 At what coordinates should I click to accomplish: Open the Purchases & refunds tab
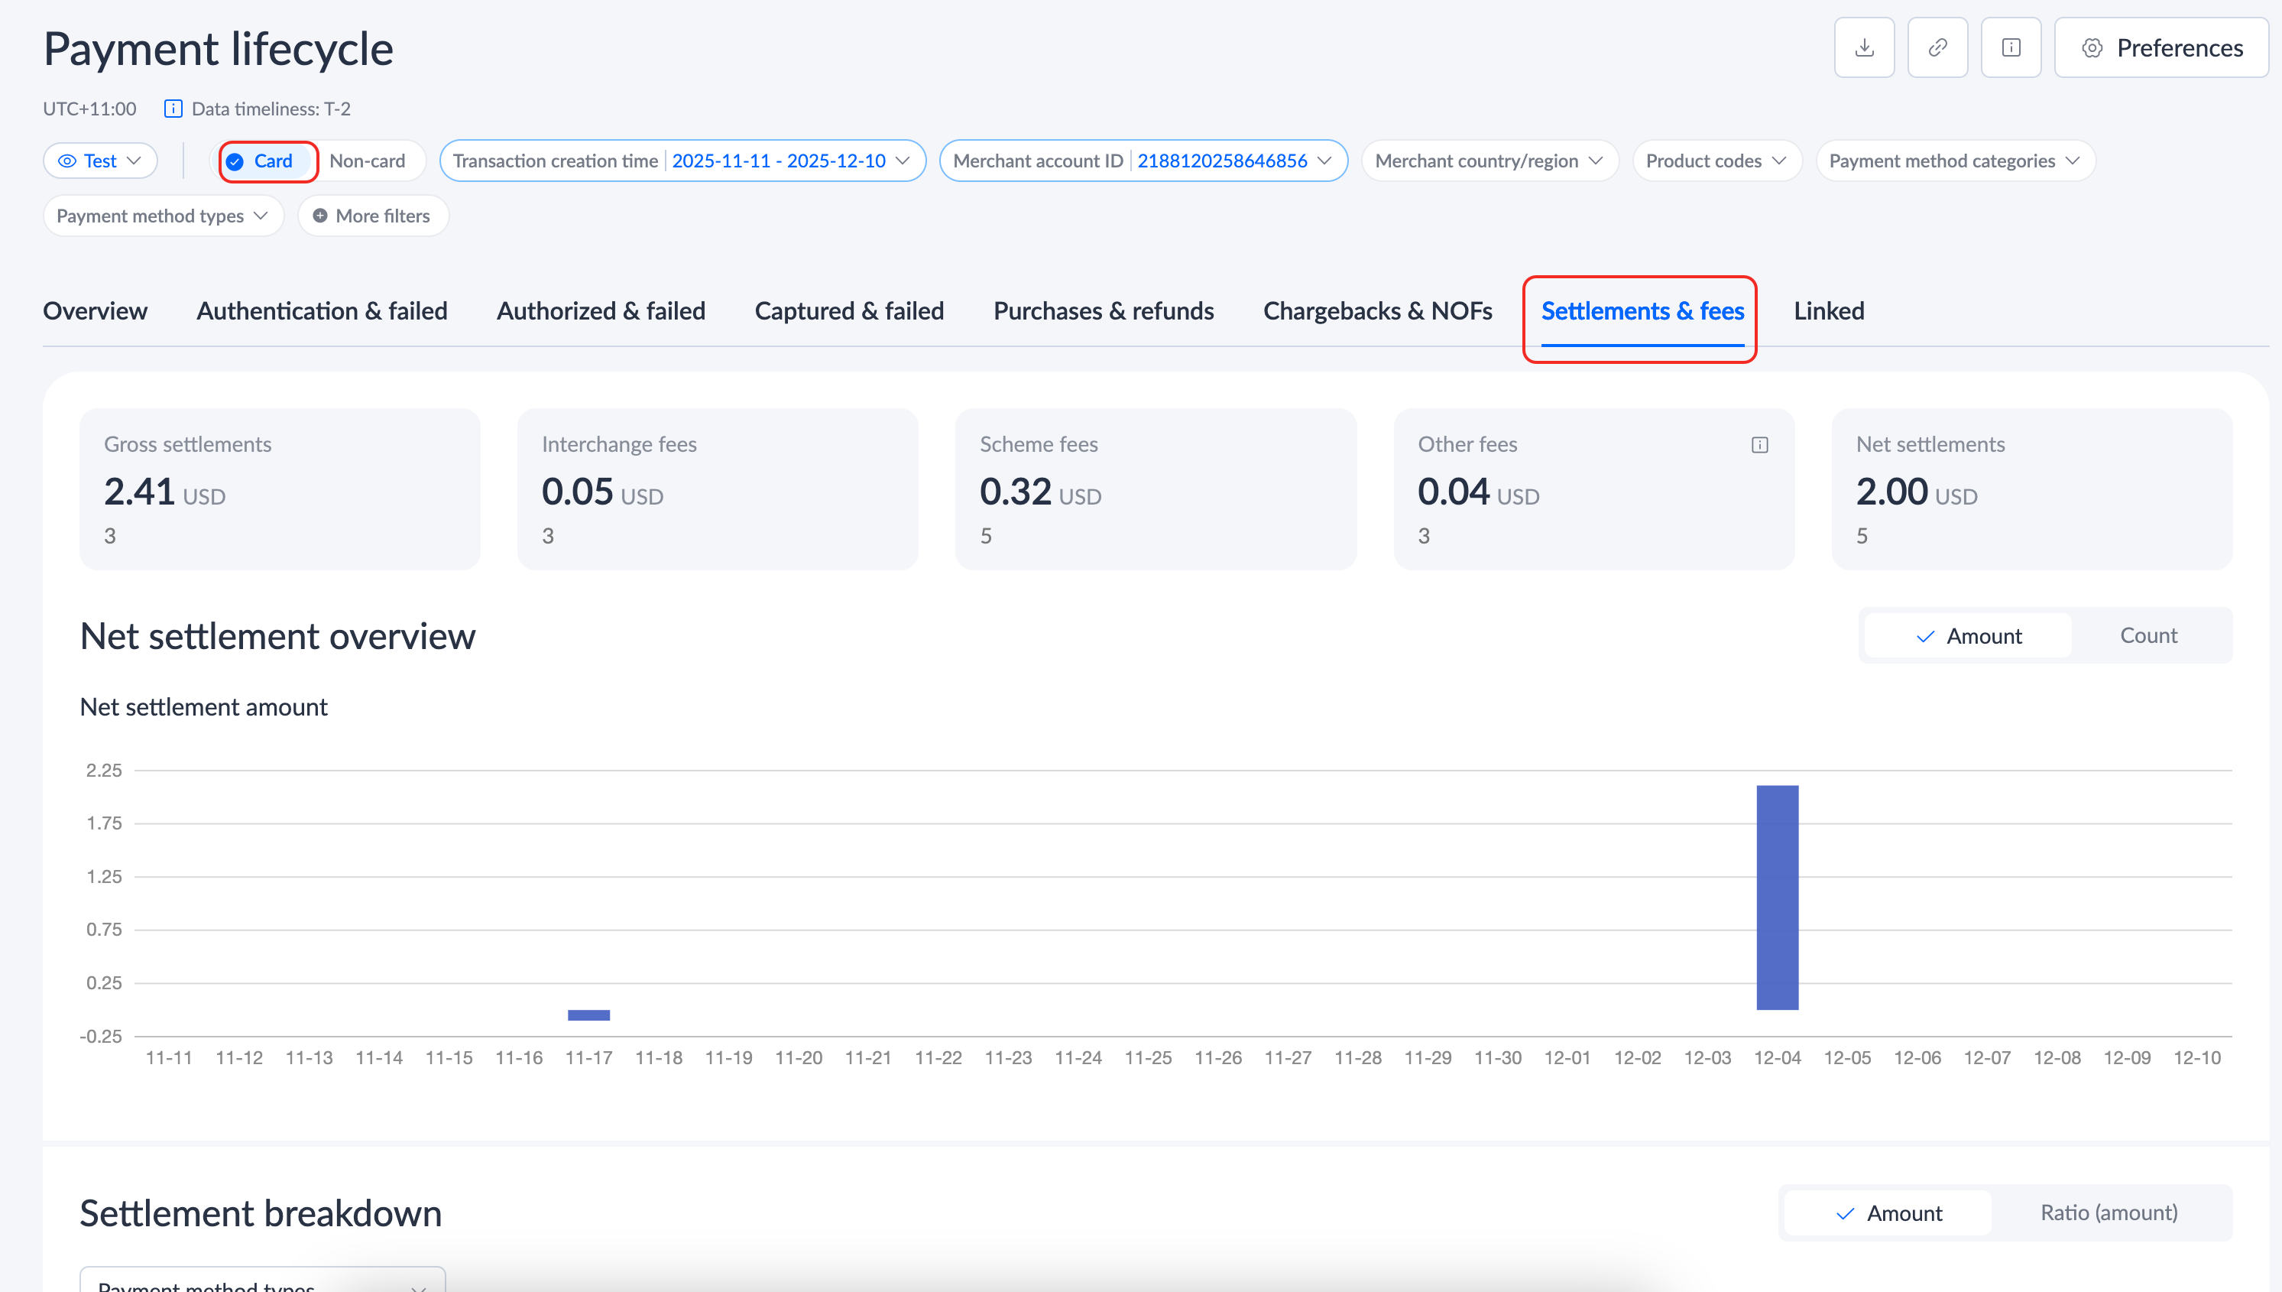pyautogui.click(x=1103, y=310)
